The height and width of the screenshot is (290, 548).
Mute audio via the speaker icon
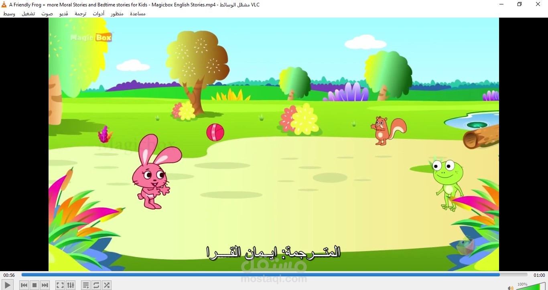510,288
